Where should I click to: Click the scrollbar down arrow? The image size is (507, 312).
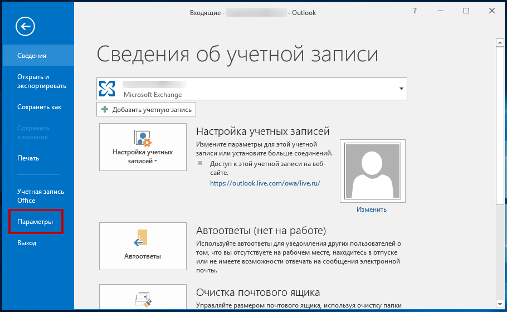tap(500, 304)
